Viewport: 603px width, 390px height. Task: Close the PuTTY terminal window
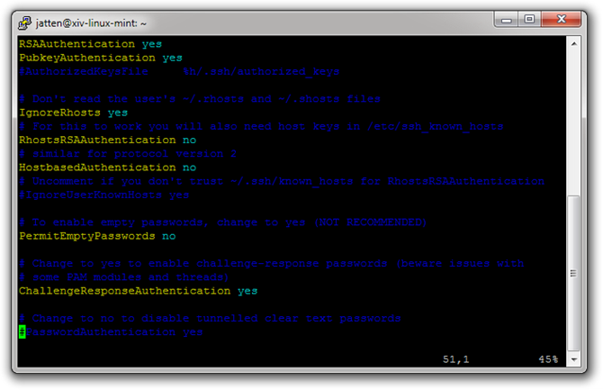pos(561,19)
